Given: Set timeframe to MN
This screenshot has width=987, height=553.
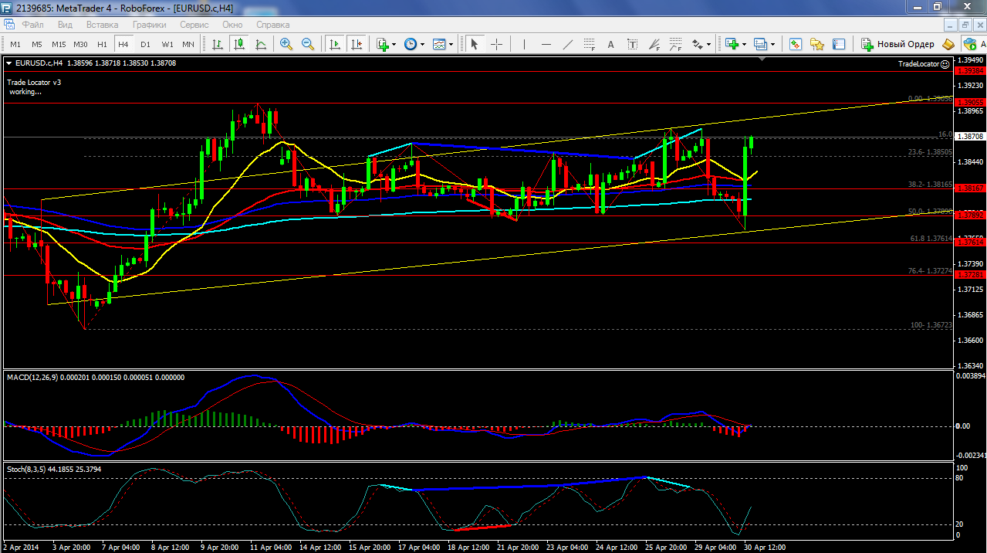Looking at the screenshot, I should click(x=188, y=44).
